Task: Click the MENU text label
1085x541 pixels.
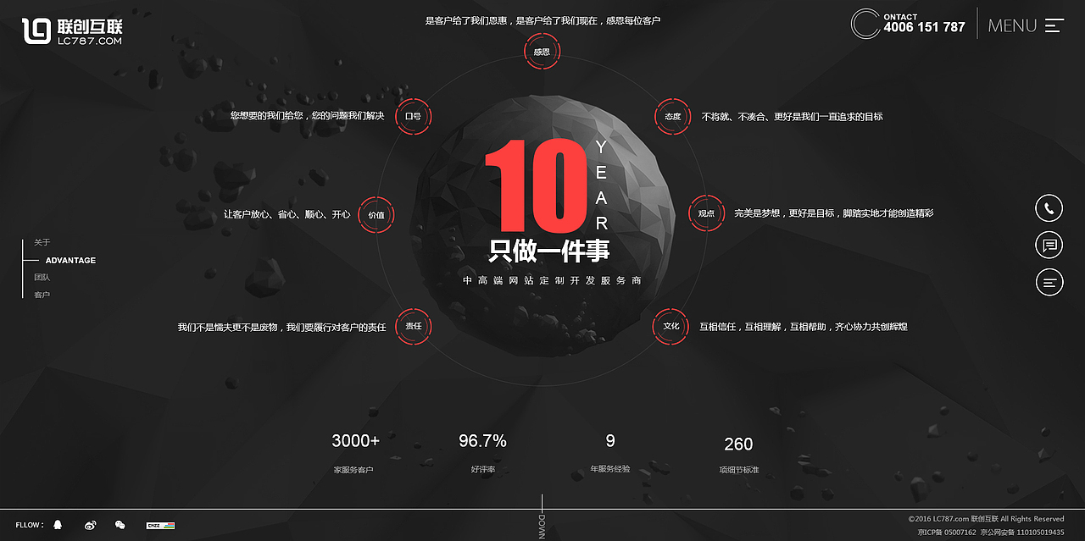Action: pos(1012,25)
